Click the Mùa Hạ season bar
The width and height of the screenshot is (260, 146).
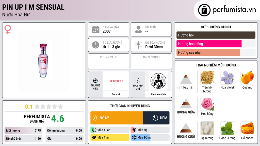point(150,130)
